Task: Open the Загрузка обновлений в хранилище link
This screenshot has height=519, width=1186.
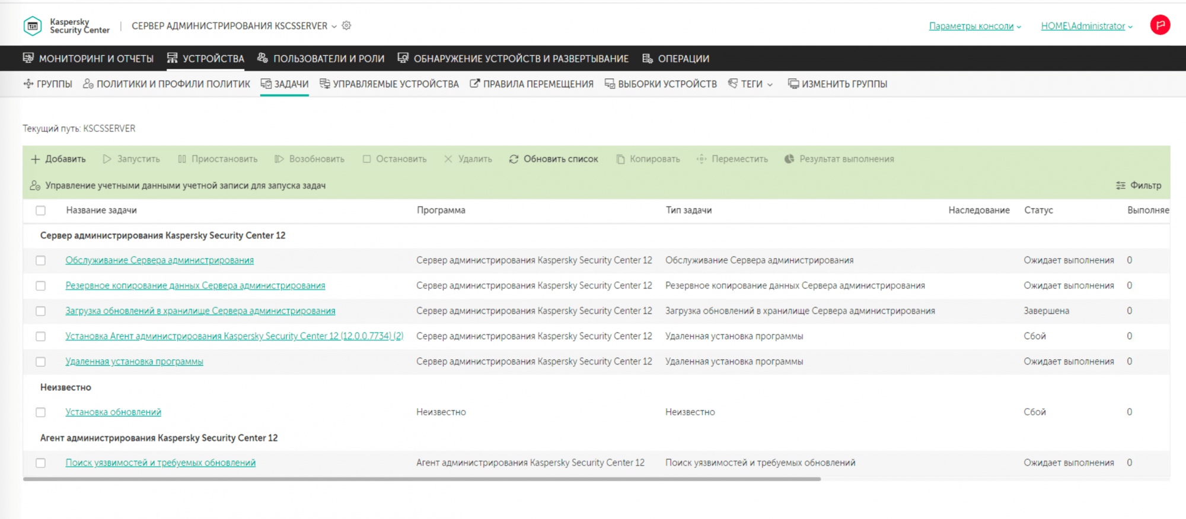Action: coord(200,311)
